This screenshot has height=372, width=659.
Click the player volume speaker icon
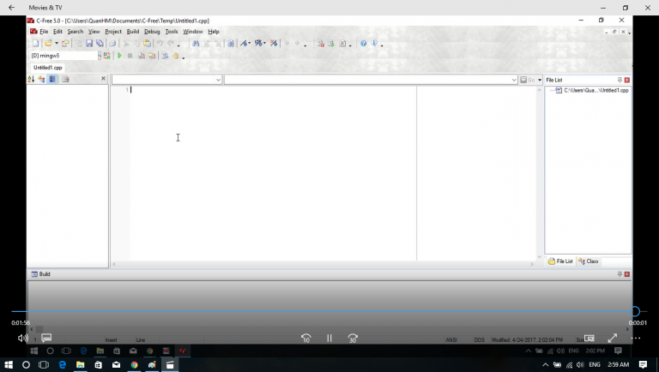pyautogui.click(x=22, y=338)
